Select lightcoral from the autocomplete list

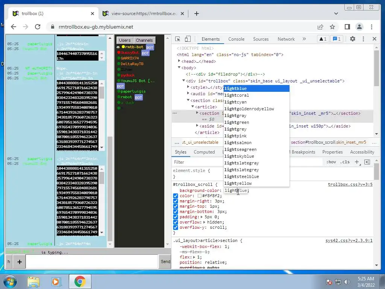tap(256, 95)
